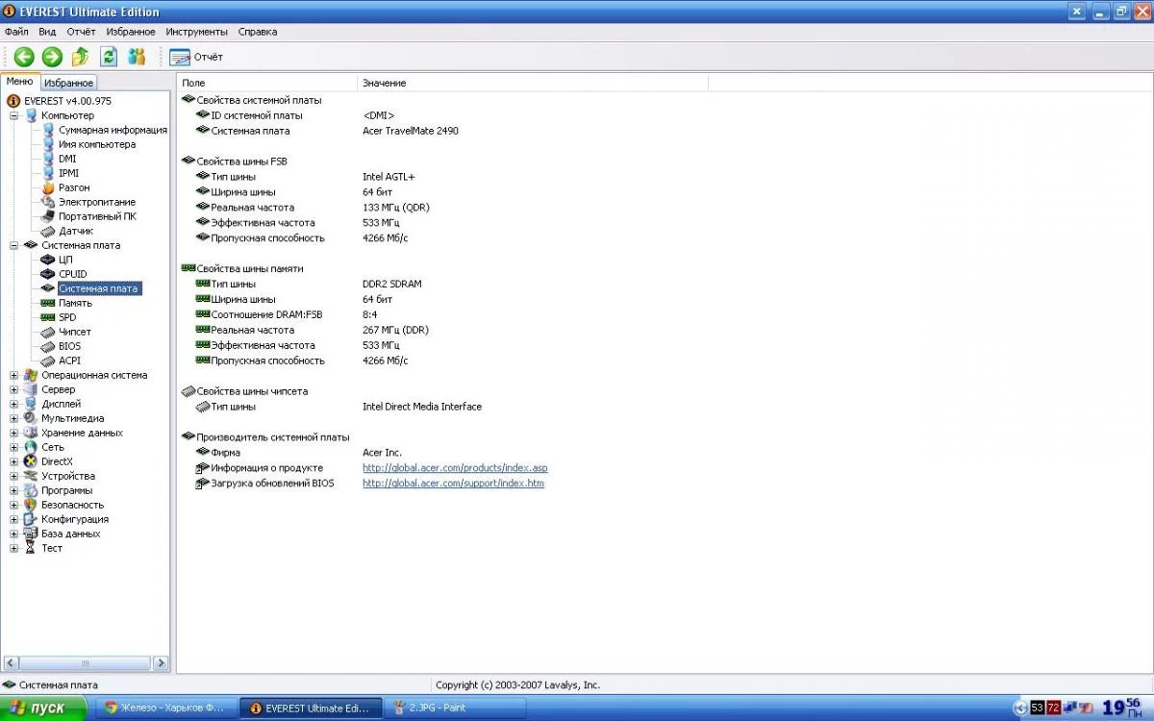Open the Инструменты menu
Screen dimensions: 1154x721
click(196, 32)
